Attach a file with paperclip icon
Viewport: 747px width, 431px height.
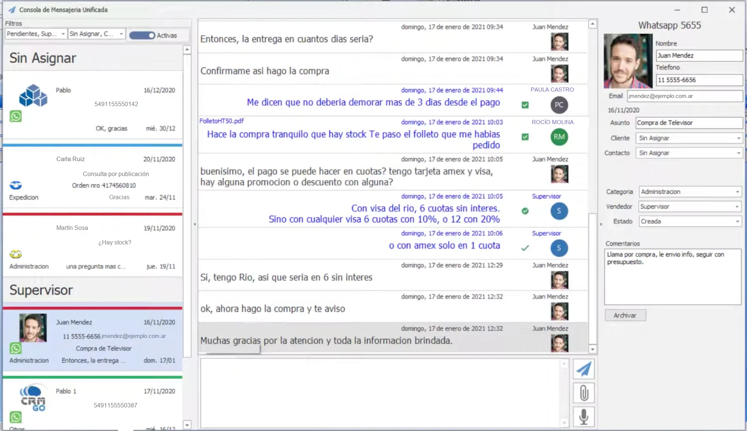(x=584, y=393)
